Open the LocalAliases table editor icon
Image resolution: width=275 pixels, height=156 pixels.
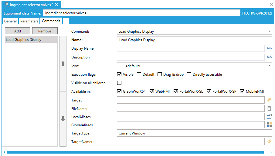click(269, 116)
